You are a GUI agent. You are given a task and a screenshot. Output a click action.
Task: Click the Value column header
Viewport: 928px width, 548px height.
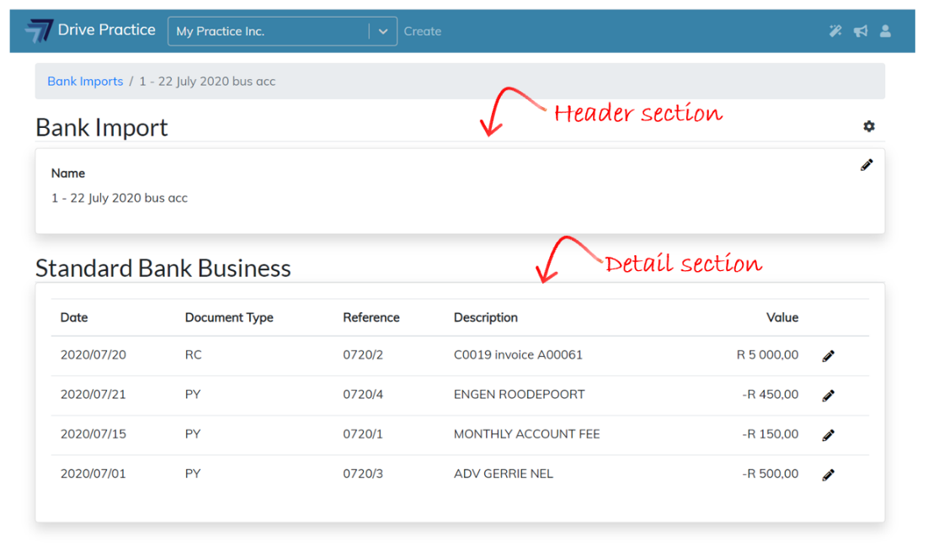click(x=782, y=317)
